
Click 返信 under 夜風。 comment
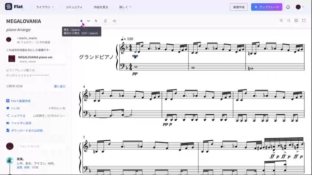(19, 168)
